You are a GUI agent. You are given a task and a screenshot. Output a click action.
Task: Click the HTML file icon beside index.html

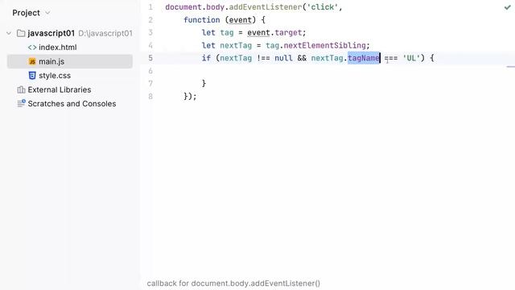(x=32, y=48)
